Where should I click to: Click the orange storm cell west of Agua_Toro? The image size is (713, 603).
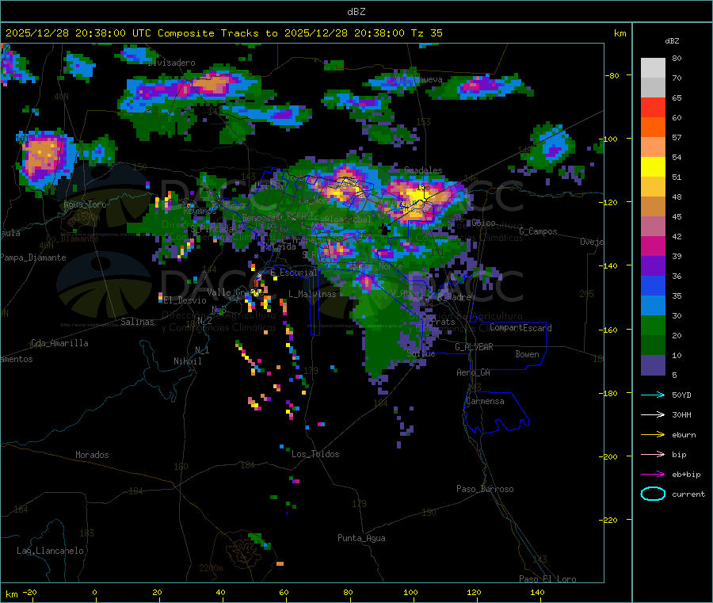[42, 155]
